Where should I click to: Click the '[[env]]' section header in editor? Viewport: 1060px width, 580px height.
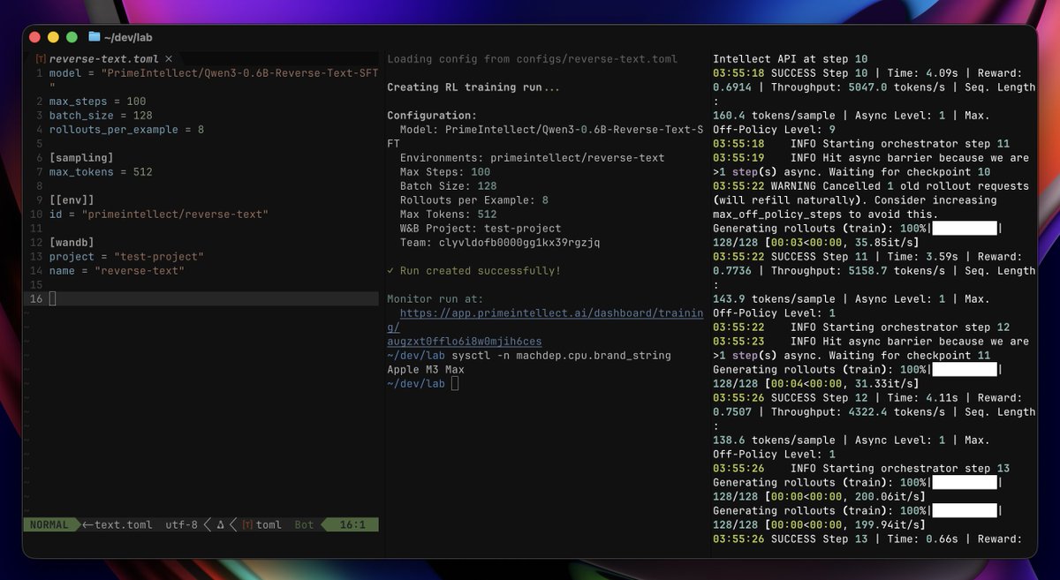pyautogui.click(x=72, y=200)
